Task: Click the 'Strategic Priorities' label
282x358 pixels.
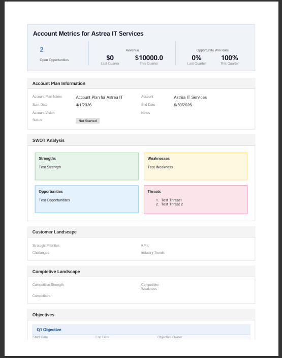Action: point(46,246)
